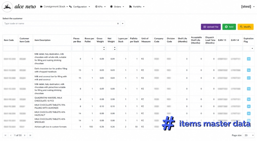Click the alce nero logo
The width and height of the screenshot is (257, 141).
click(x=19, y=7)
